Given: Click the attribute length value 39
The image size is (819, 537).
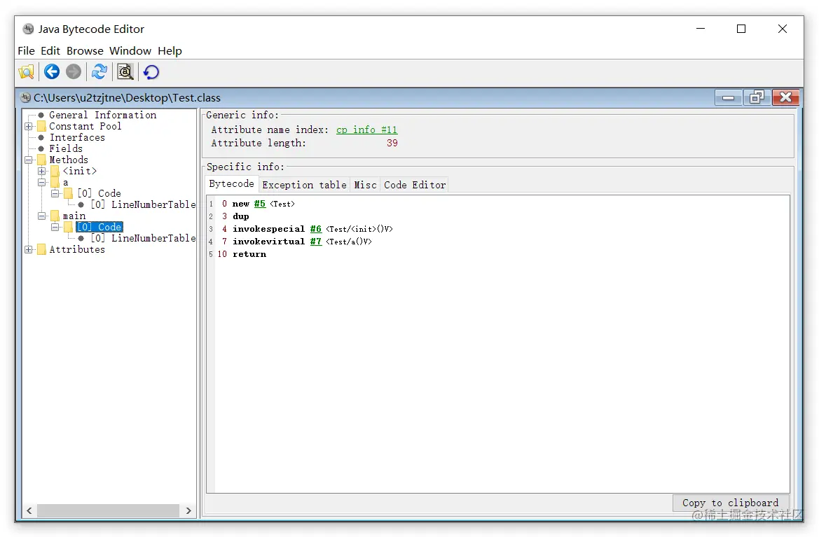Looking at the screenshot, I should [392, 143].
